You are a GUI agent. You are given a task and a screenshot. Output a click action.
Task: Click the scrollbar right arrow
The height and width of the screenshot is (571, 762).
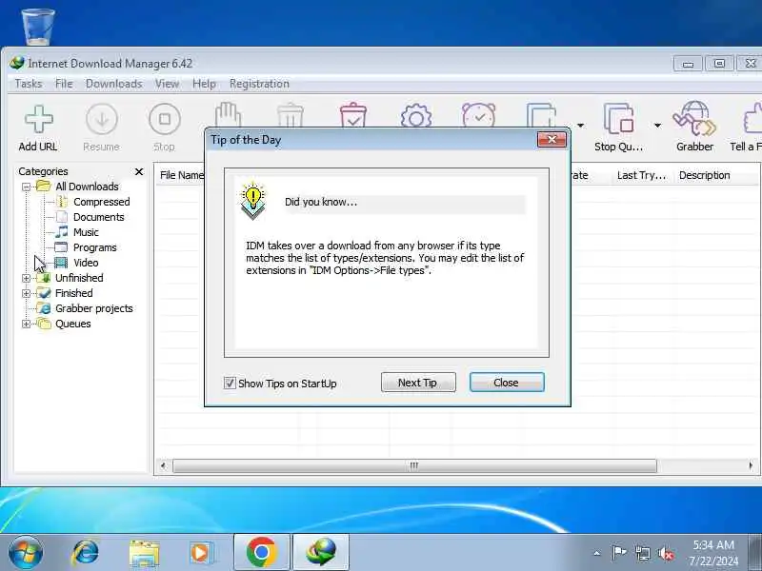pos(752,465)
